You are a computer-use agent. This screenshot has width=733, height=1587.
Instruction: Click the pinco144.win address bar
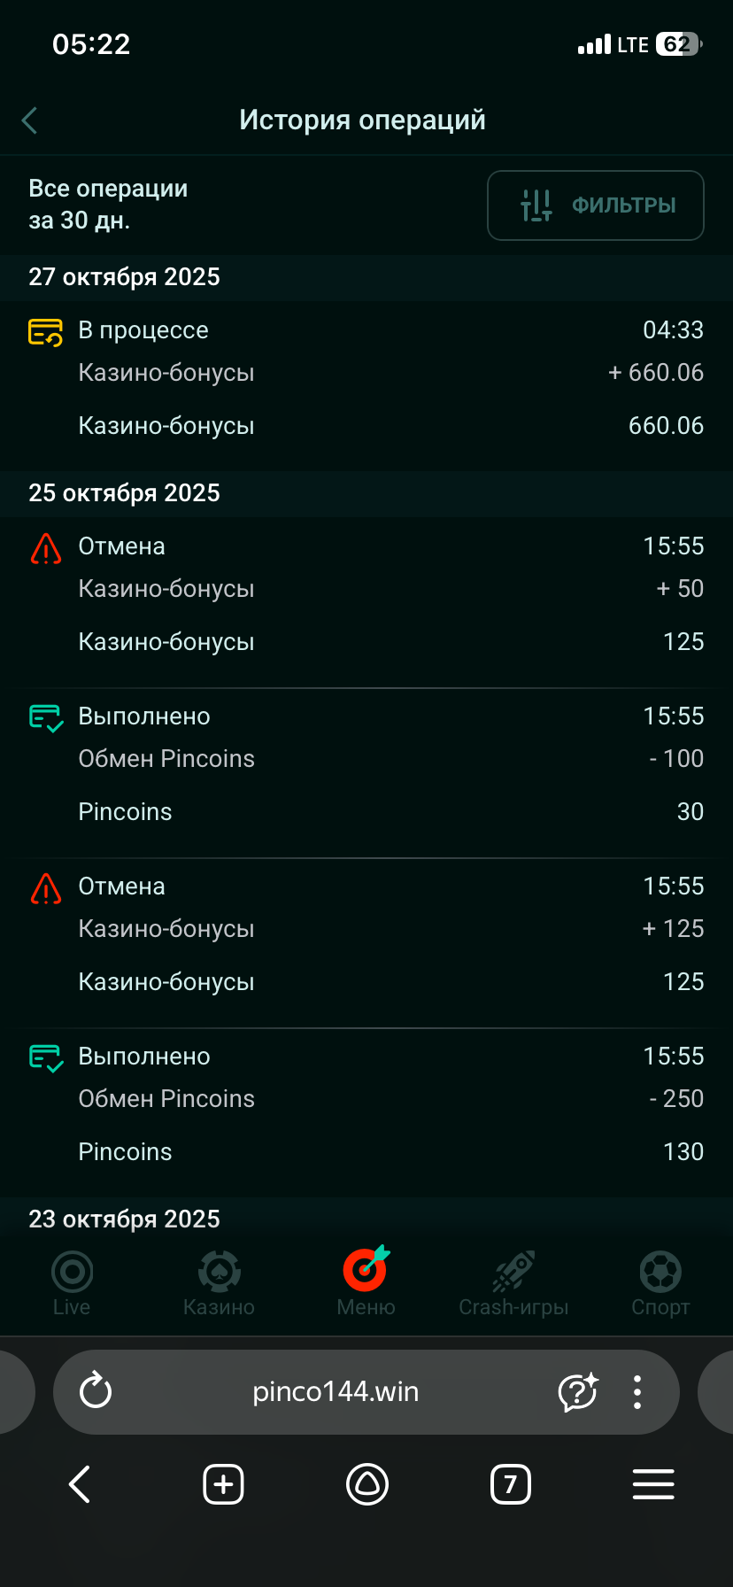click(336, 1392)
